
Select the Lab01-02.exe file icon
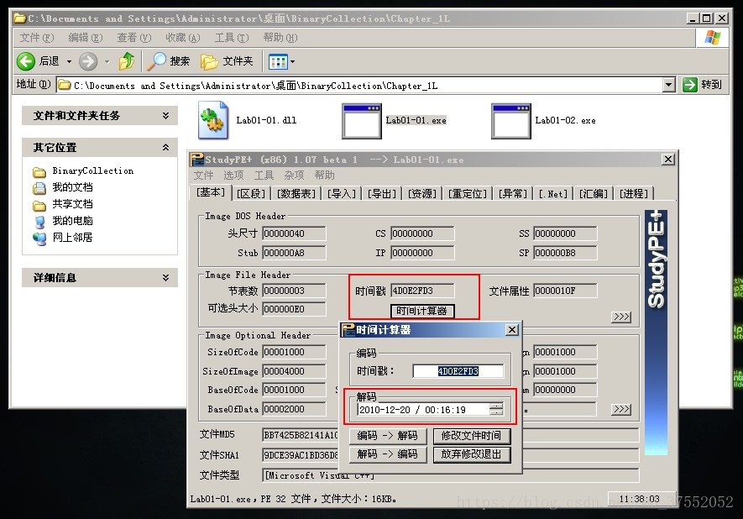point(510,121)
